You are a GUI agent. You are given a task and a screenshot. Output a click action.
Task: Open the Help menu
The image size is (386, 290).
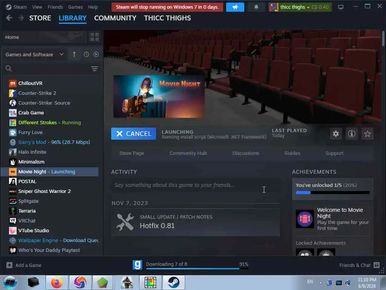click(93, 7)
